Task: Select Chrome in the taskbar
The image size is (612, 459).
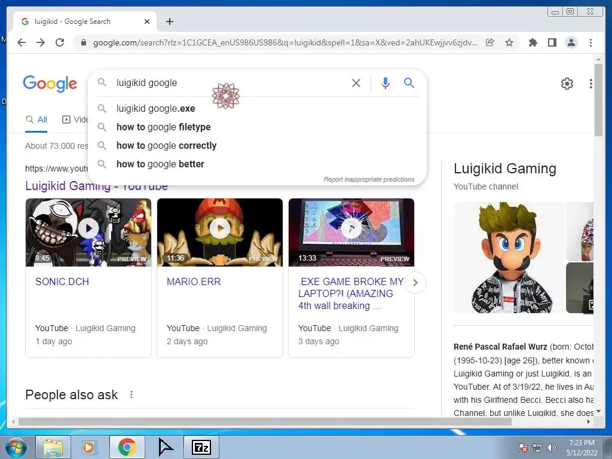Action: coord(127,447)
